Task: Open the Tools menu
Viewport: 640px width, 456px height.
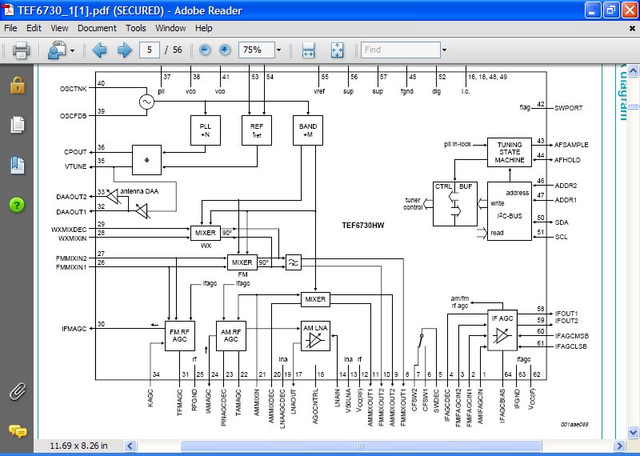Action: coord(135,28)
